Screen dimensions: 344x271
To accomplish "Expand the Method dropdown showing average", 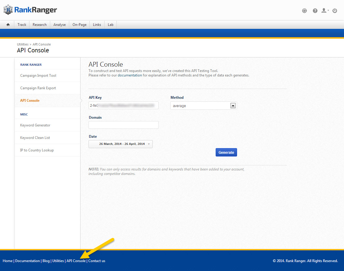I will (203, 106).
